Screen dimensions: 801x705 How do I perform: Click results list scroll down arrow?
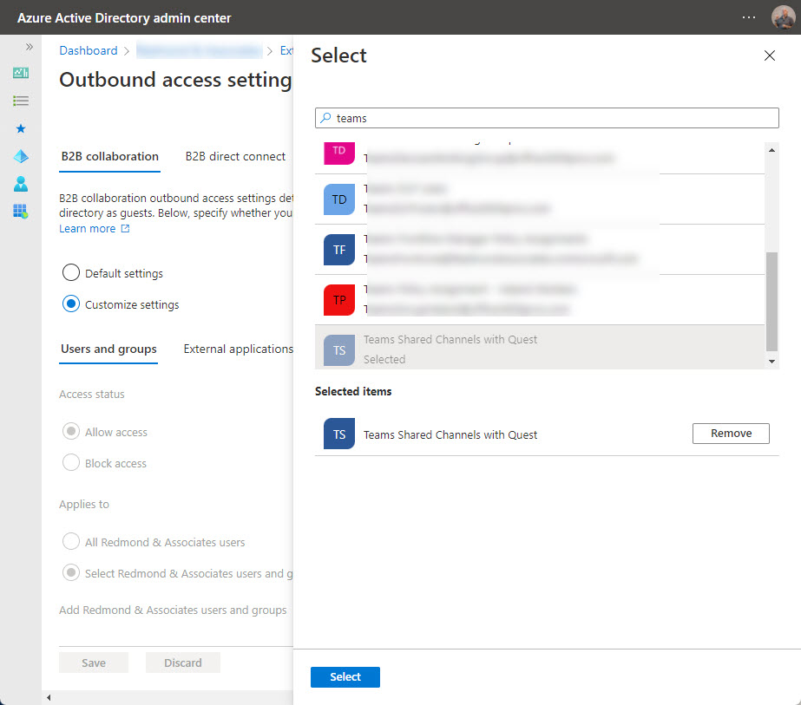coord(771,362)
